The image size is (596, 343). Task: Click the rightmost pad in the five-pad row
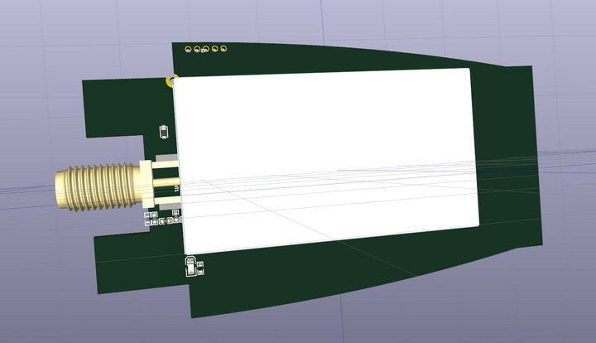point(224,50)
